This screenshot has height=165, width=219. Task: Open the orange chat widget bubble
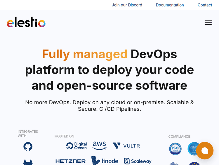tap(205, 151)
